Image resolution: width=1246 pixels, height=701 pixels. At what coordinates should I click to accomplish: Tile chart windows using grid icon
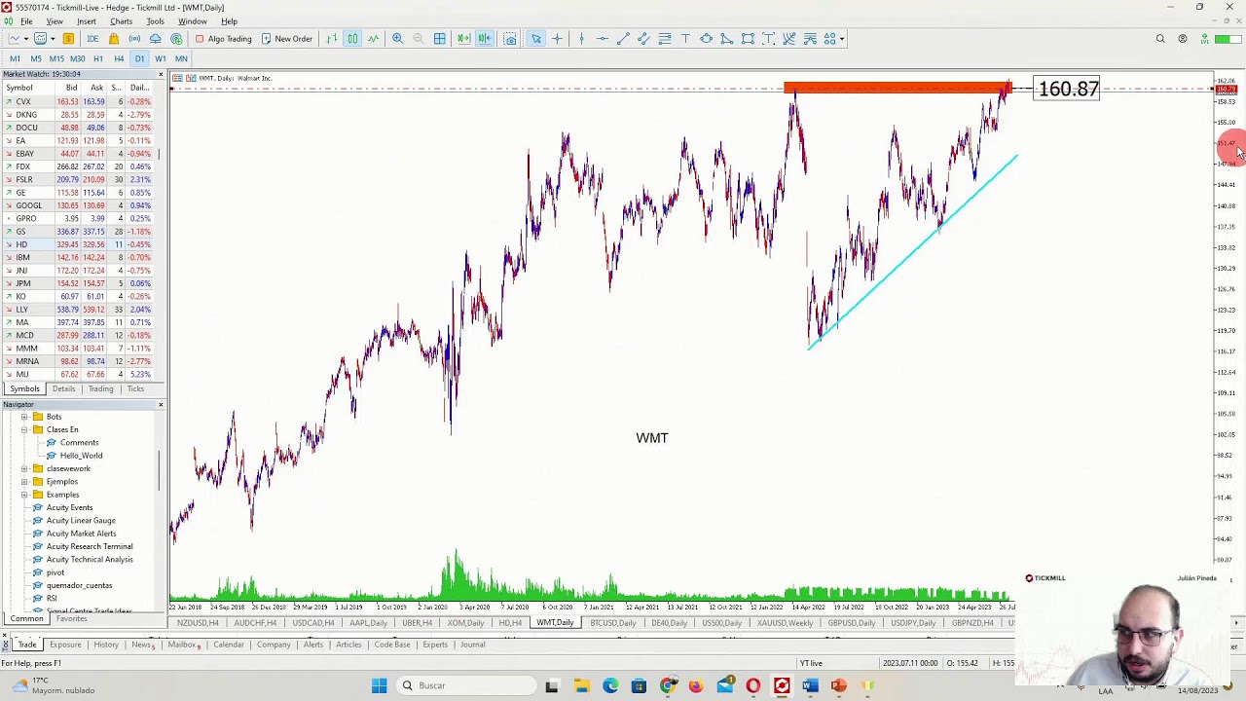439,39
